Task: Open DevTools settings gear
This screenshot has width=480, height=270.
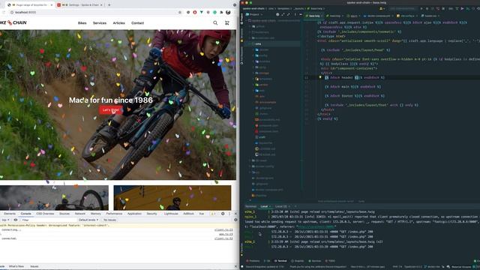Action: pyautogui.click(x=223, y=214)
